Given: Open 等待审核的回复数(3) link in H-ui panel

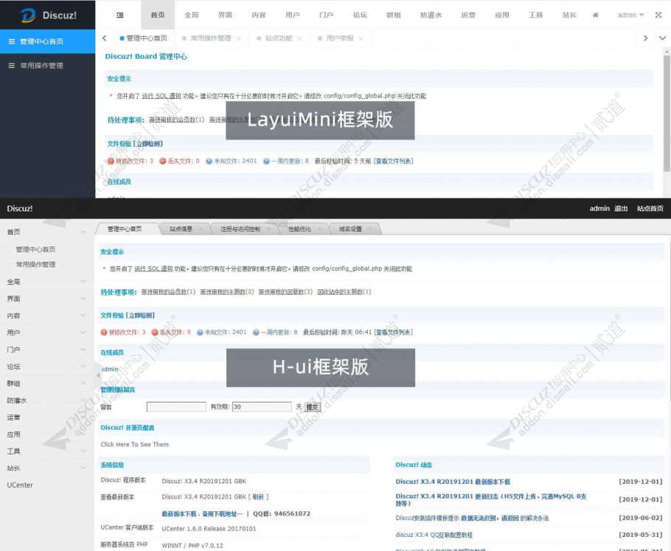Looking at the screenshot, I should coord(285,291).
